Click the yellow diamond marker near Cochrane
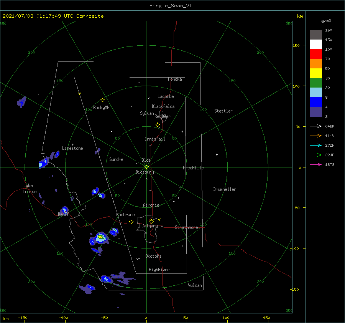The height and width of the screenshot is (323, 345). pyautogui.click(x=131, y=222)
